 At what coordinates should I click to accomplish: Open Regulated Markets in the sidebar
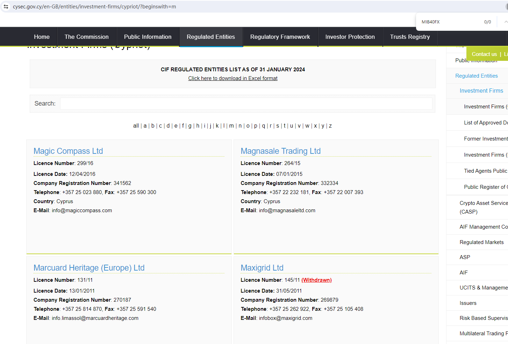point(481,242)
